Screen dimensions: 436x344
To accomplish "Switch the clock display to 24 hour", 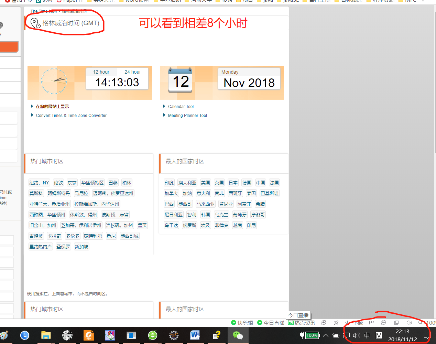I will 132,72.
